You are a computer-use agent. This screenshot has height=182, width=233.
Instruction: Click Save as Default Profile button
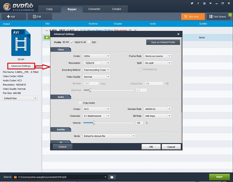point(163,42)
